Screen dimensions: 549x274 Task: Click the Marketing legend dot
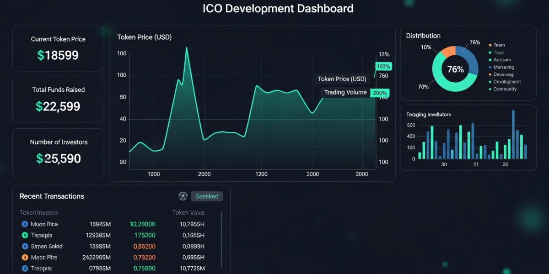pyautogui.click(x=490, y=67)
